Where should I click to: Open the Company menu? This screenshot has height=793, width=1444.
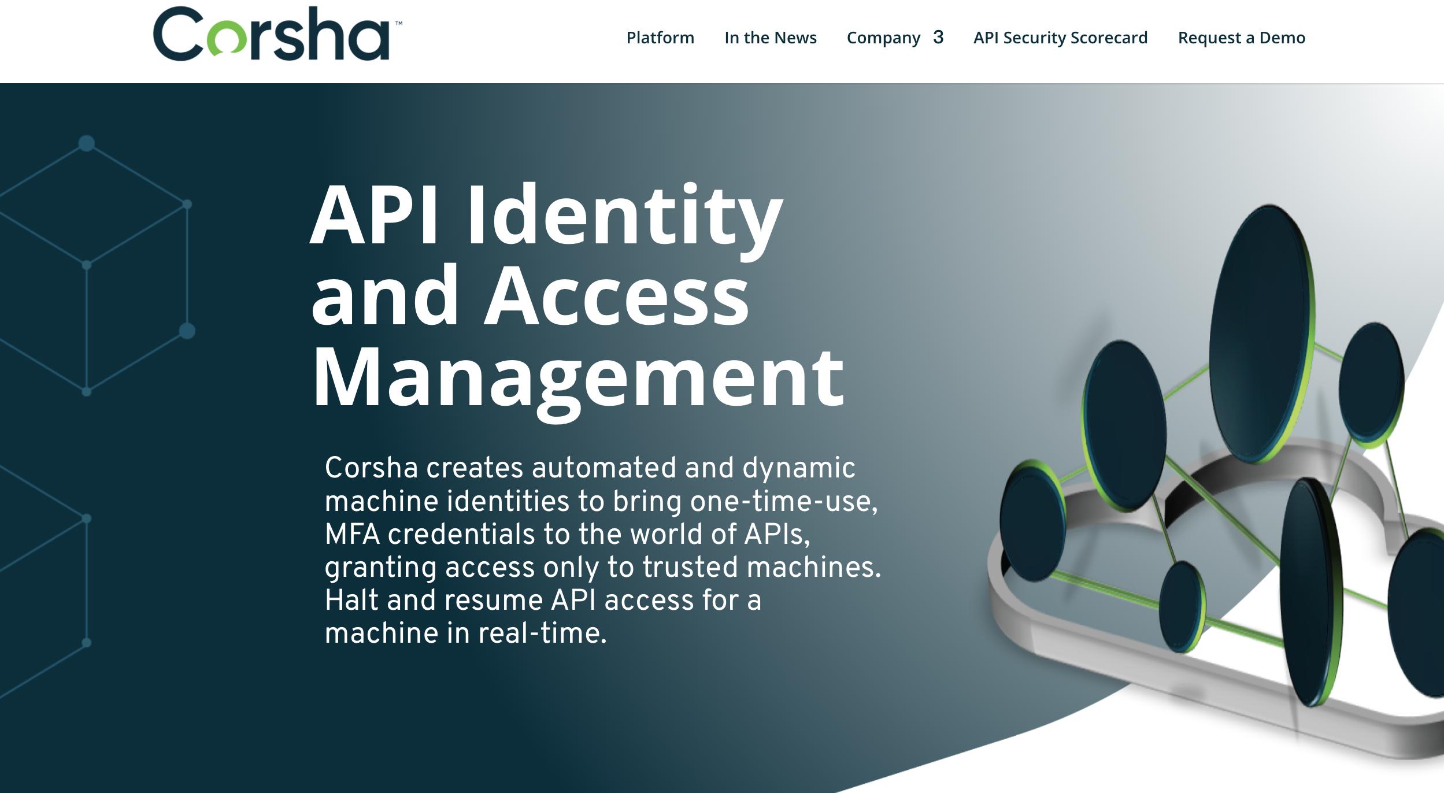(883, 38)
